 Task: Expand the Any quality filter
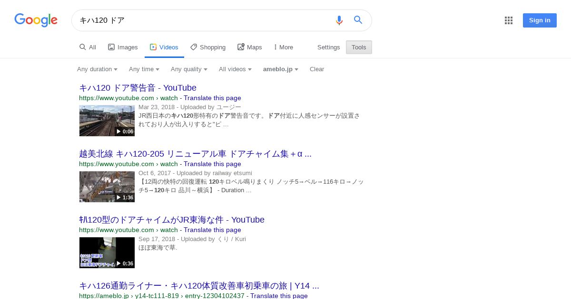pos(189,69)
